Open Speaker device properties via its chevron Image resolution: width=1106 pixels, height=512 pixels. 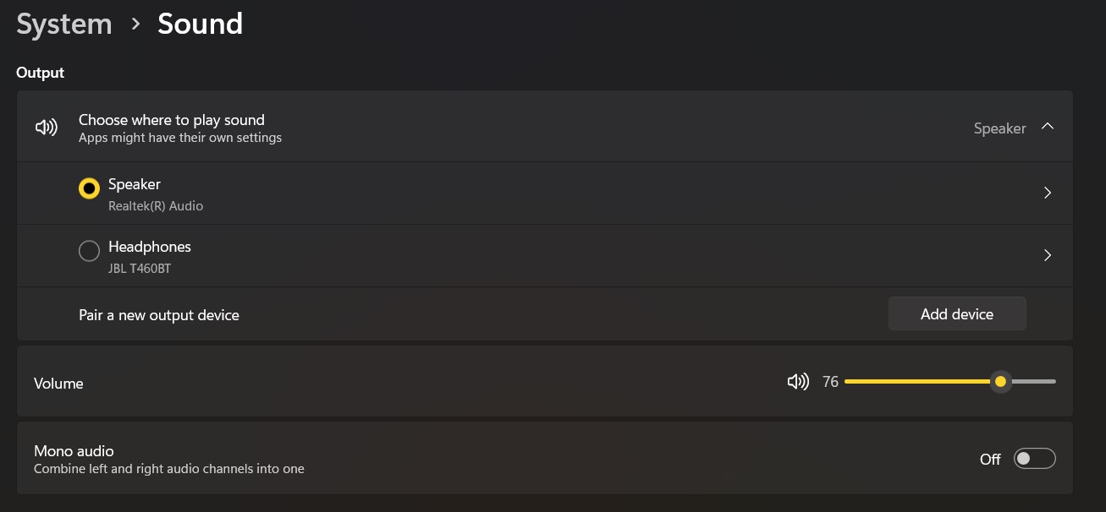coord(1048,193)
